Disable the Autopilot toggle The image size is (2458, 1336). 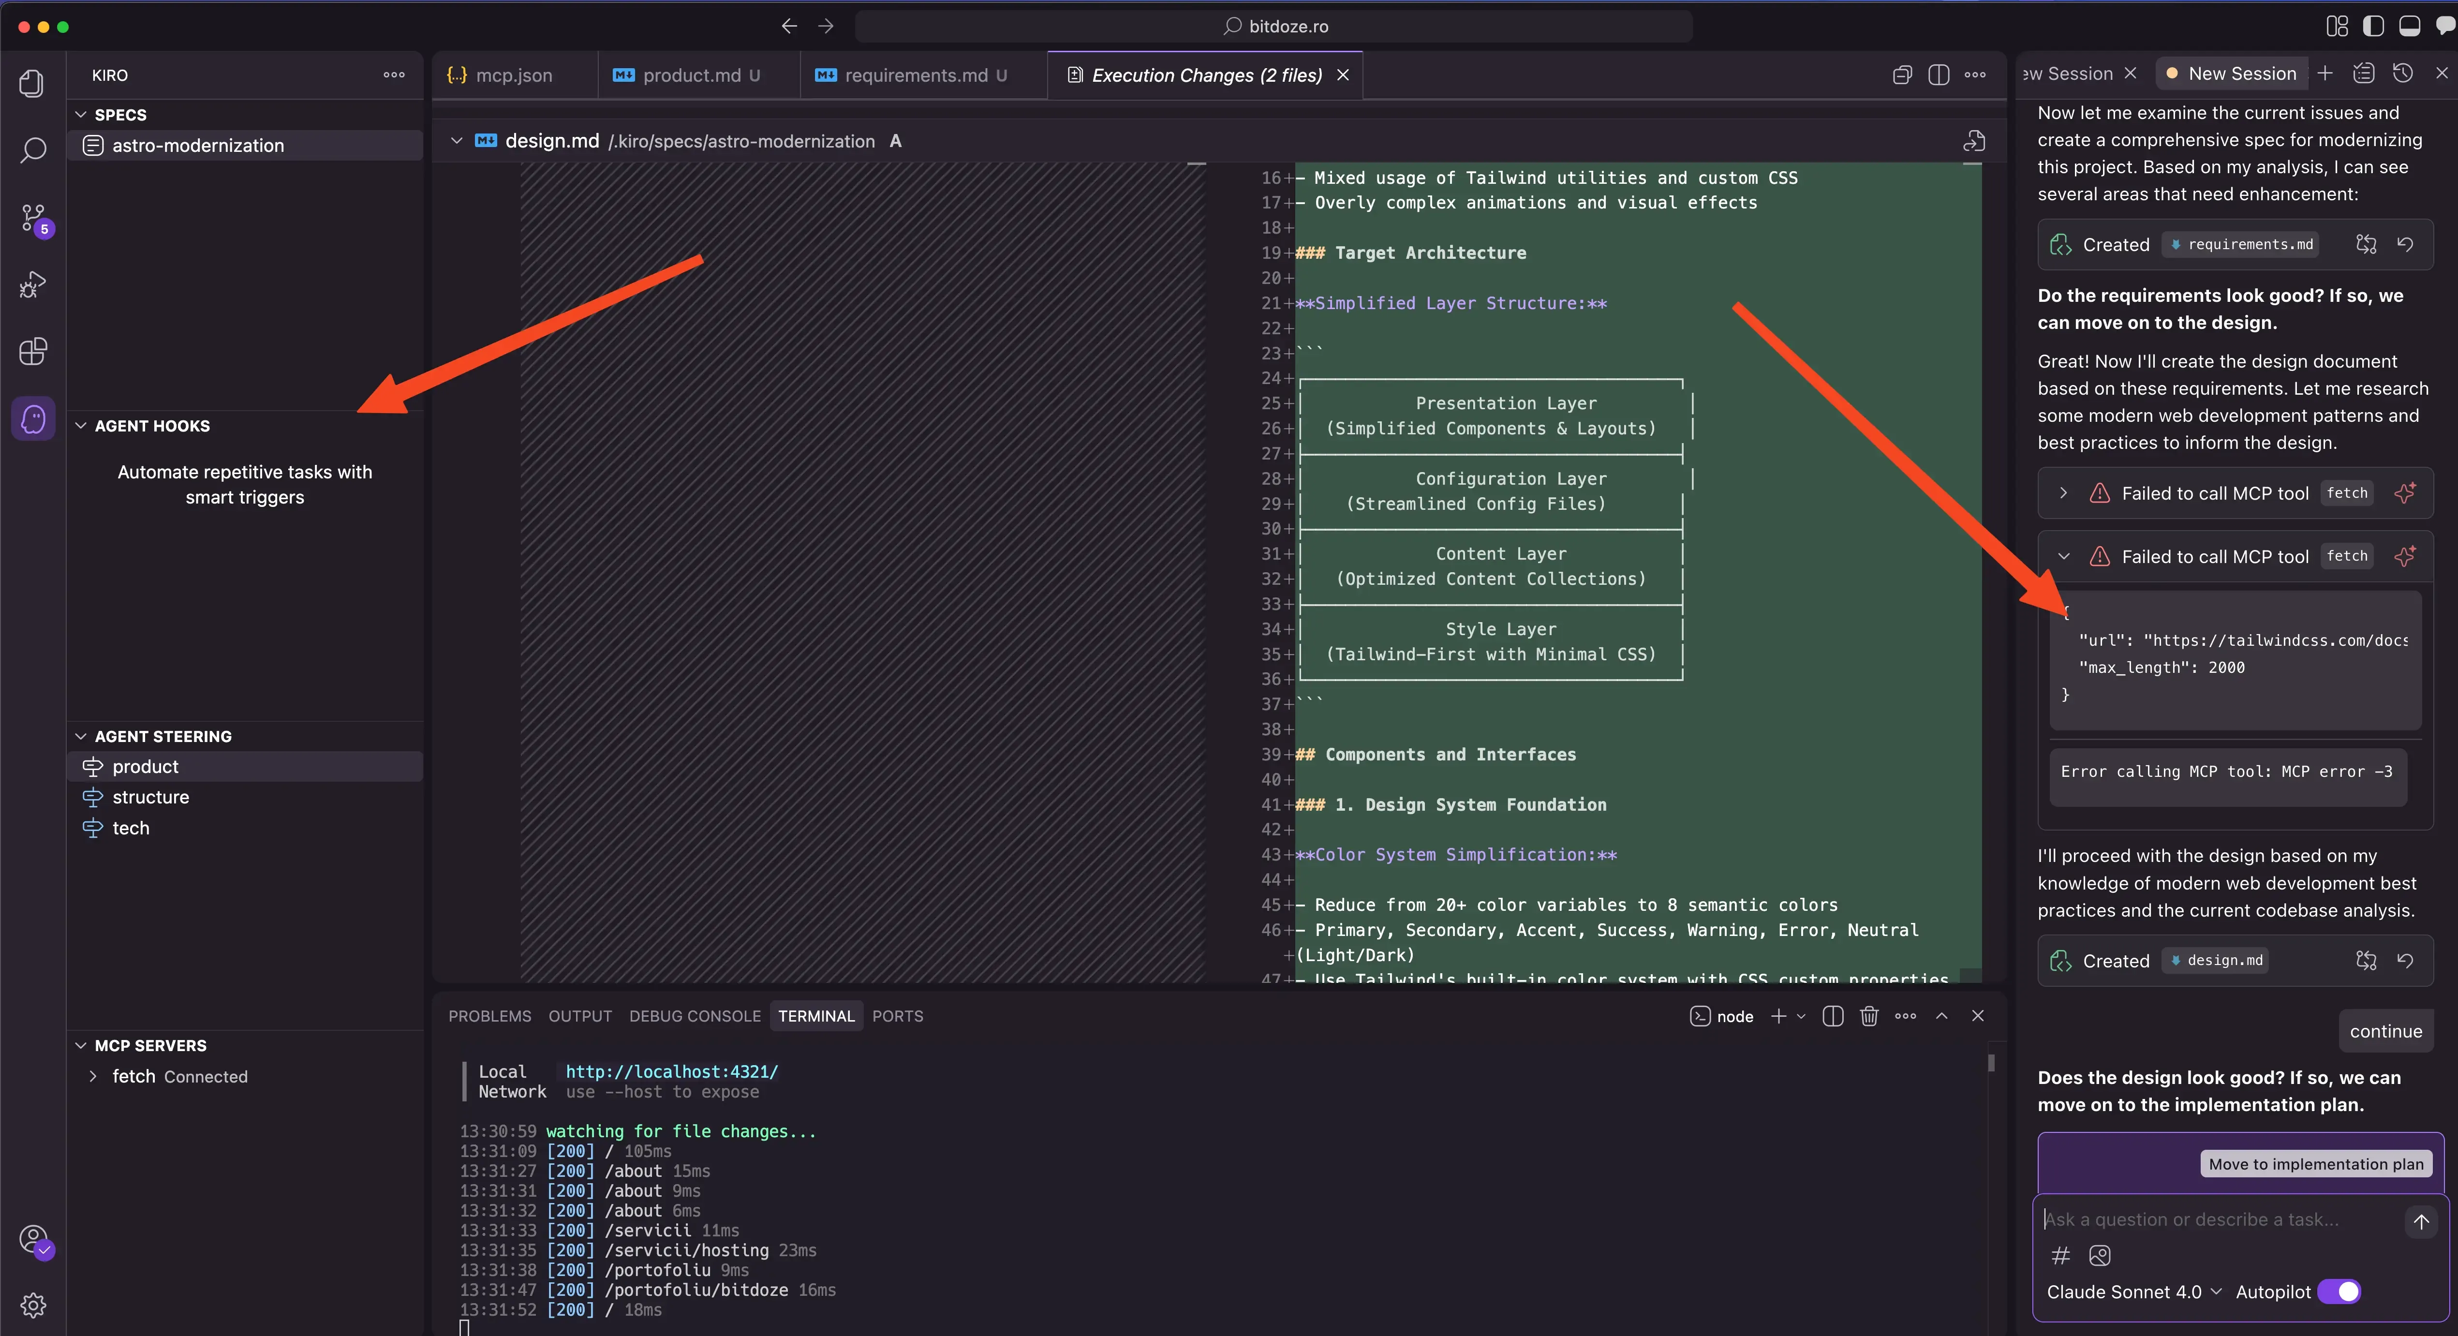[x=2340, y=1291]
